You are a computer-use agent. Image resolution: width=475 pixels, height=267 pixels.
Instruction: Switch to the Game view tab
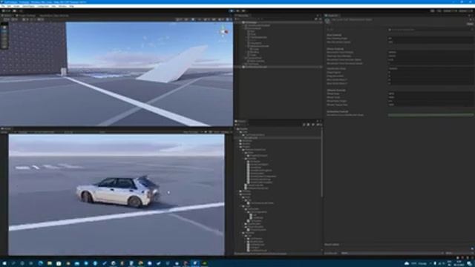pos(6,128)
